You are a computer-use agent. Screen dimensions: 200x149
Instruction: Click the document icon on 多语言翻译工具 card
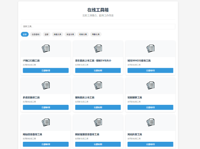click(46, 85)
